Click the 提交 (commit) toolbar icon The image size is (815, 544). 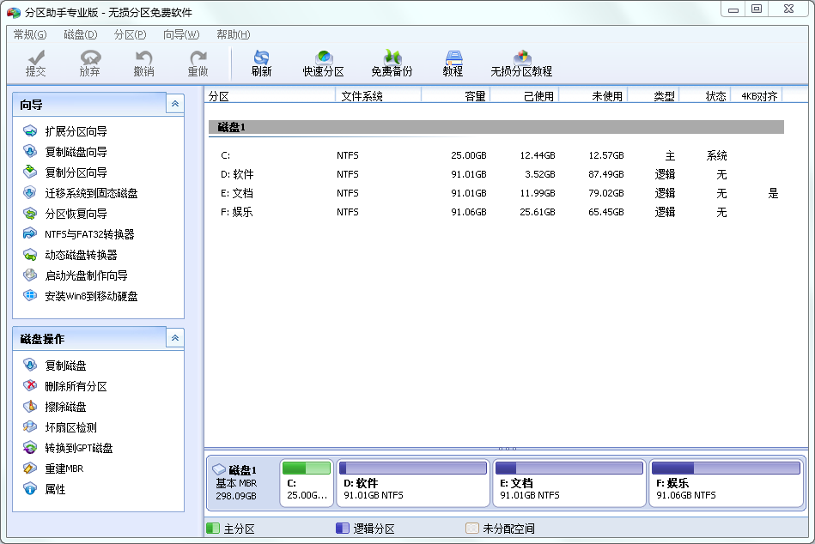[x=36, y=63]
